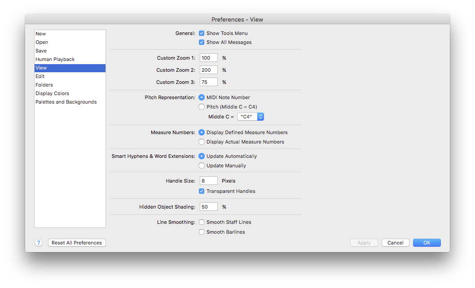The image size is (475, 288).
Task: Open the Middle C value dropdown
Action: [250, 117]
